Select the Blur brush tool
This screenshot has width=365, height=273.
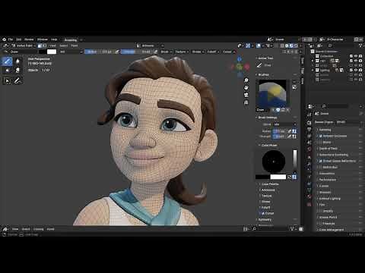17,61
